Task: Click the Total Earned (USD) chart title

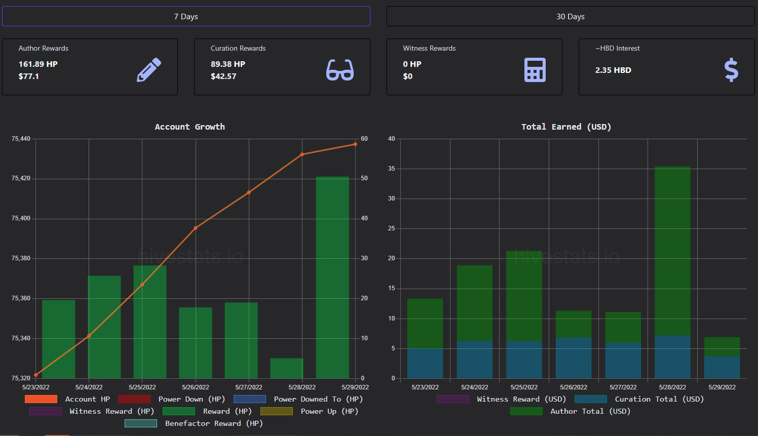Action: [x=566, y=127]
